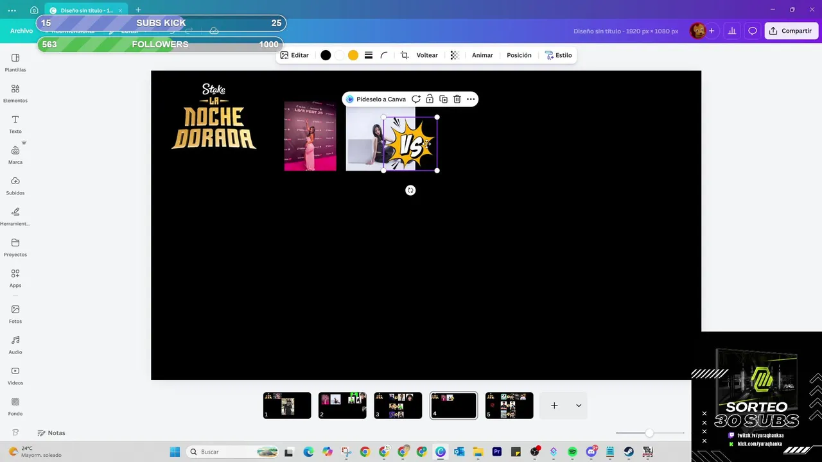Open the Fondo background panel
This screenshot has width=822, height=462.
click(x=15, y=406)
